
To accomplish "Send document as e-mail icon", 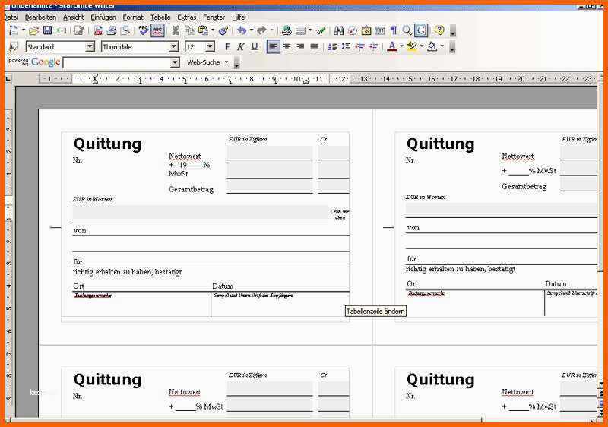I will point(62,30).
